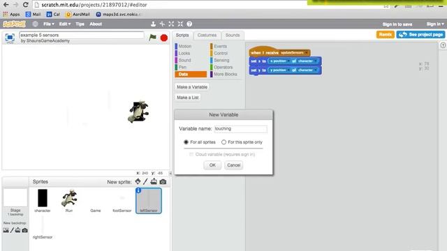447x251 pixels.
Task: Paint a new sprite
Action: 145,181
